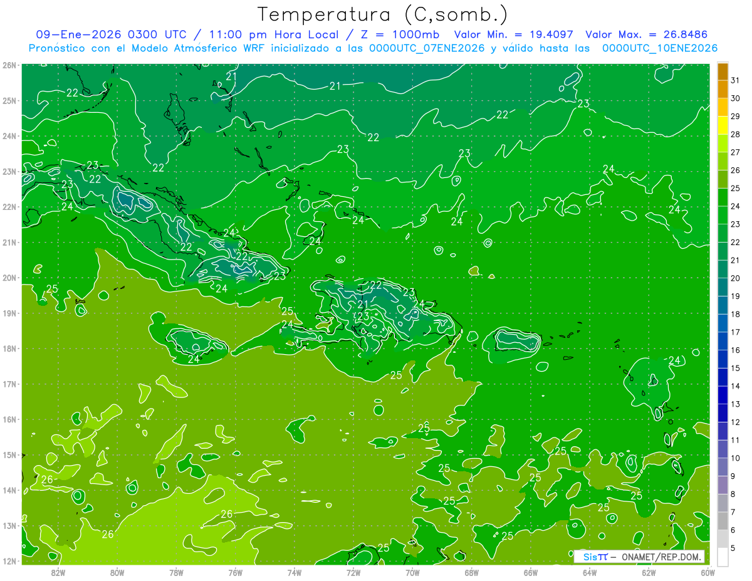Click the "15N" latitude axis label
The height and width of the screenshot is (581, 752).
(x=9, y=455)
